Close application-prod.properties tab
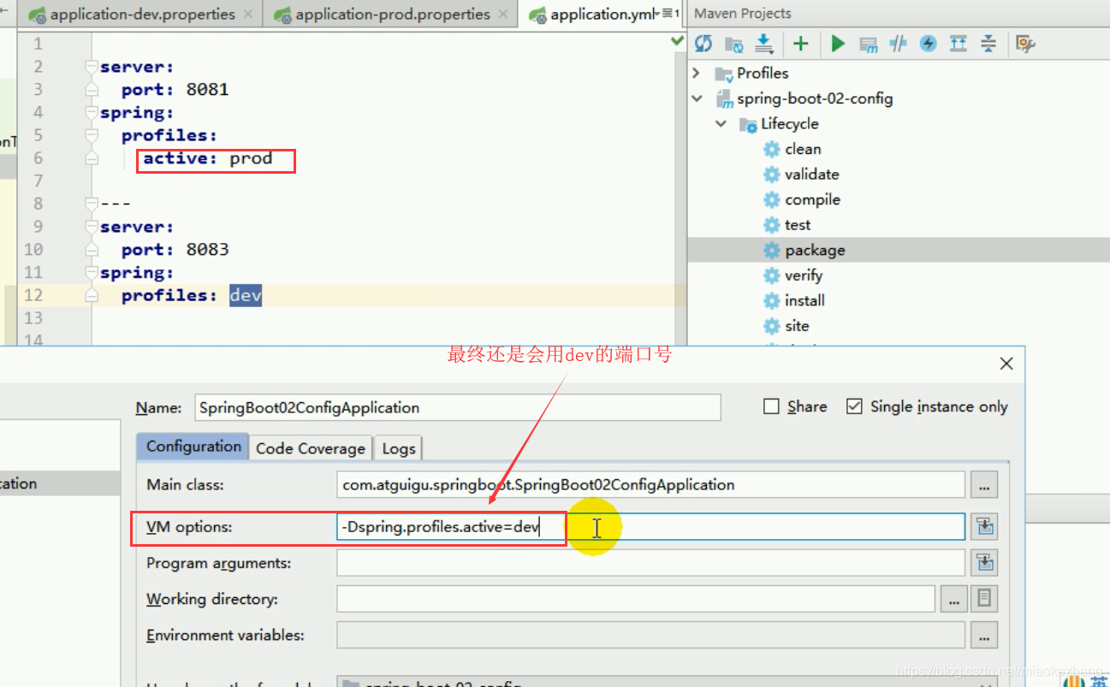The image size is (1110, 687). (x=503, y=15)
